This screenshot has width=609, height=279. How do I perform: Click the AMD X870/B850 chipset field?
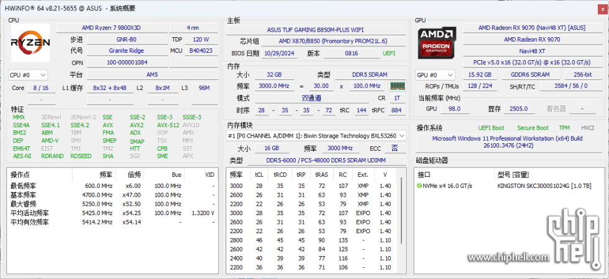[x=333, y=41]
